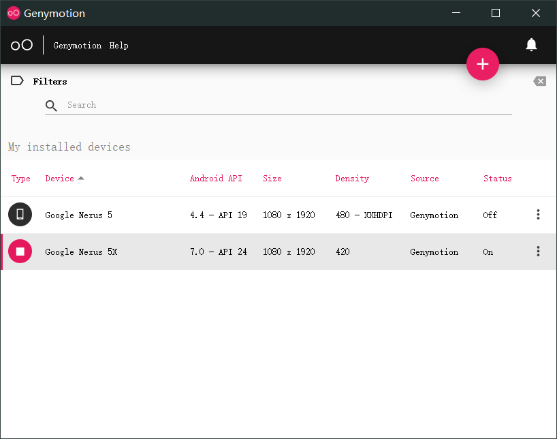Open the more options menu for Nexus 5X
Viewport: 557px width, 439px height.
(538, 251)
